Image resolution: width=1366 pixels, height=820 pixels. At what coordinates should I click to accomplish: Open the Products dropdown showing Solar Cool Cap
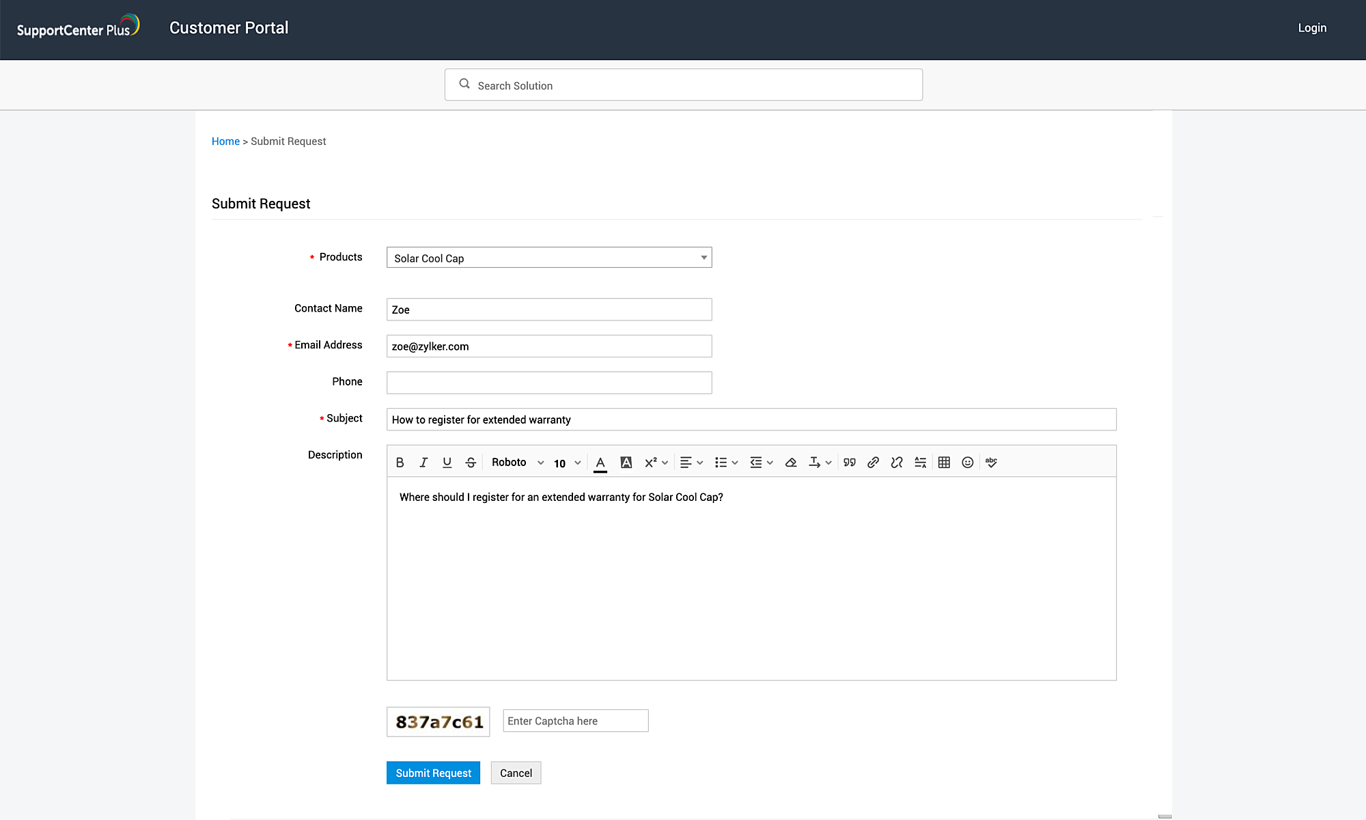click(549, 258)
